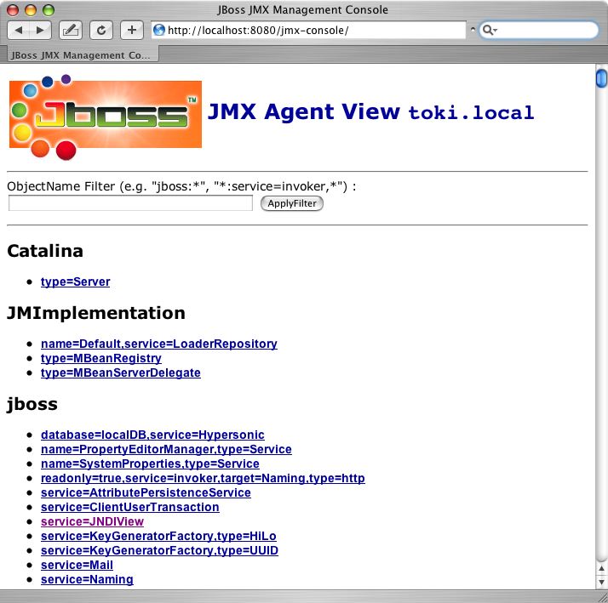Open the type=MBeanRegistry link
608x603 pixels.
tap(101, 358)
